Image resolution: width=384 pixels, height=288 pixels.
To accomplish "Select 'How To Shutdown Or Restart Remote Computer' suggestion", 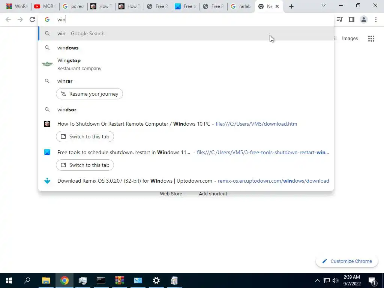I will pyautogui.click(x=186, y=124).
